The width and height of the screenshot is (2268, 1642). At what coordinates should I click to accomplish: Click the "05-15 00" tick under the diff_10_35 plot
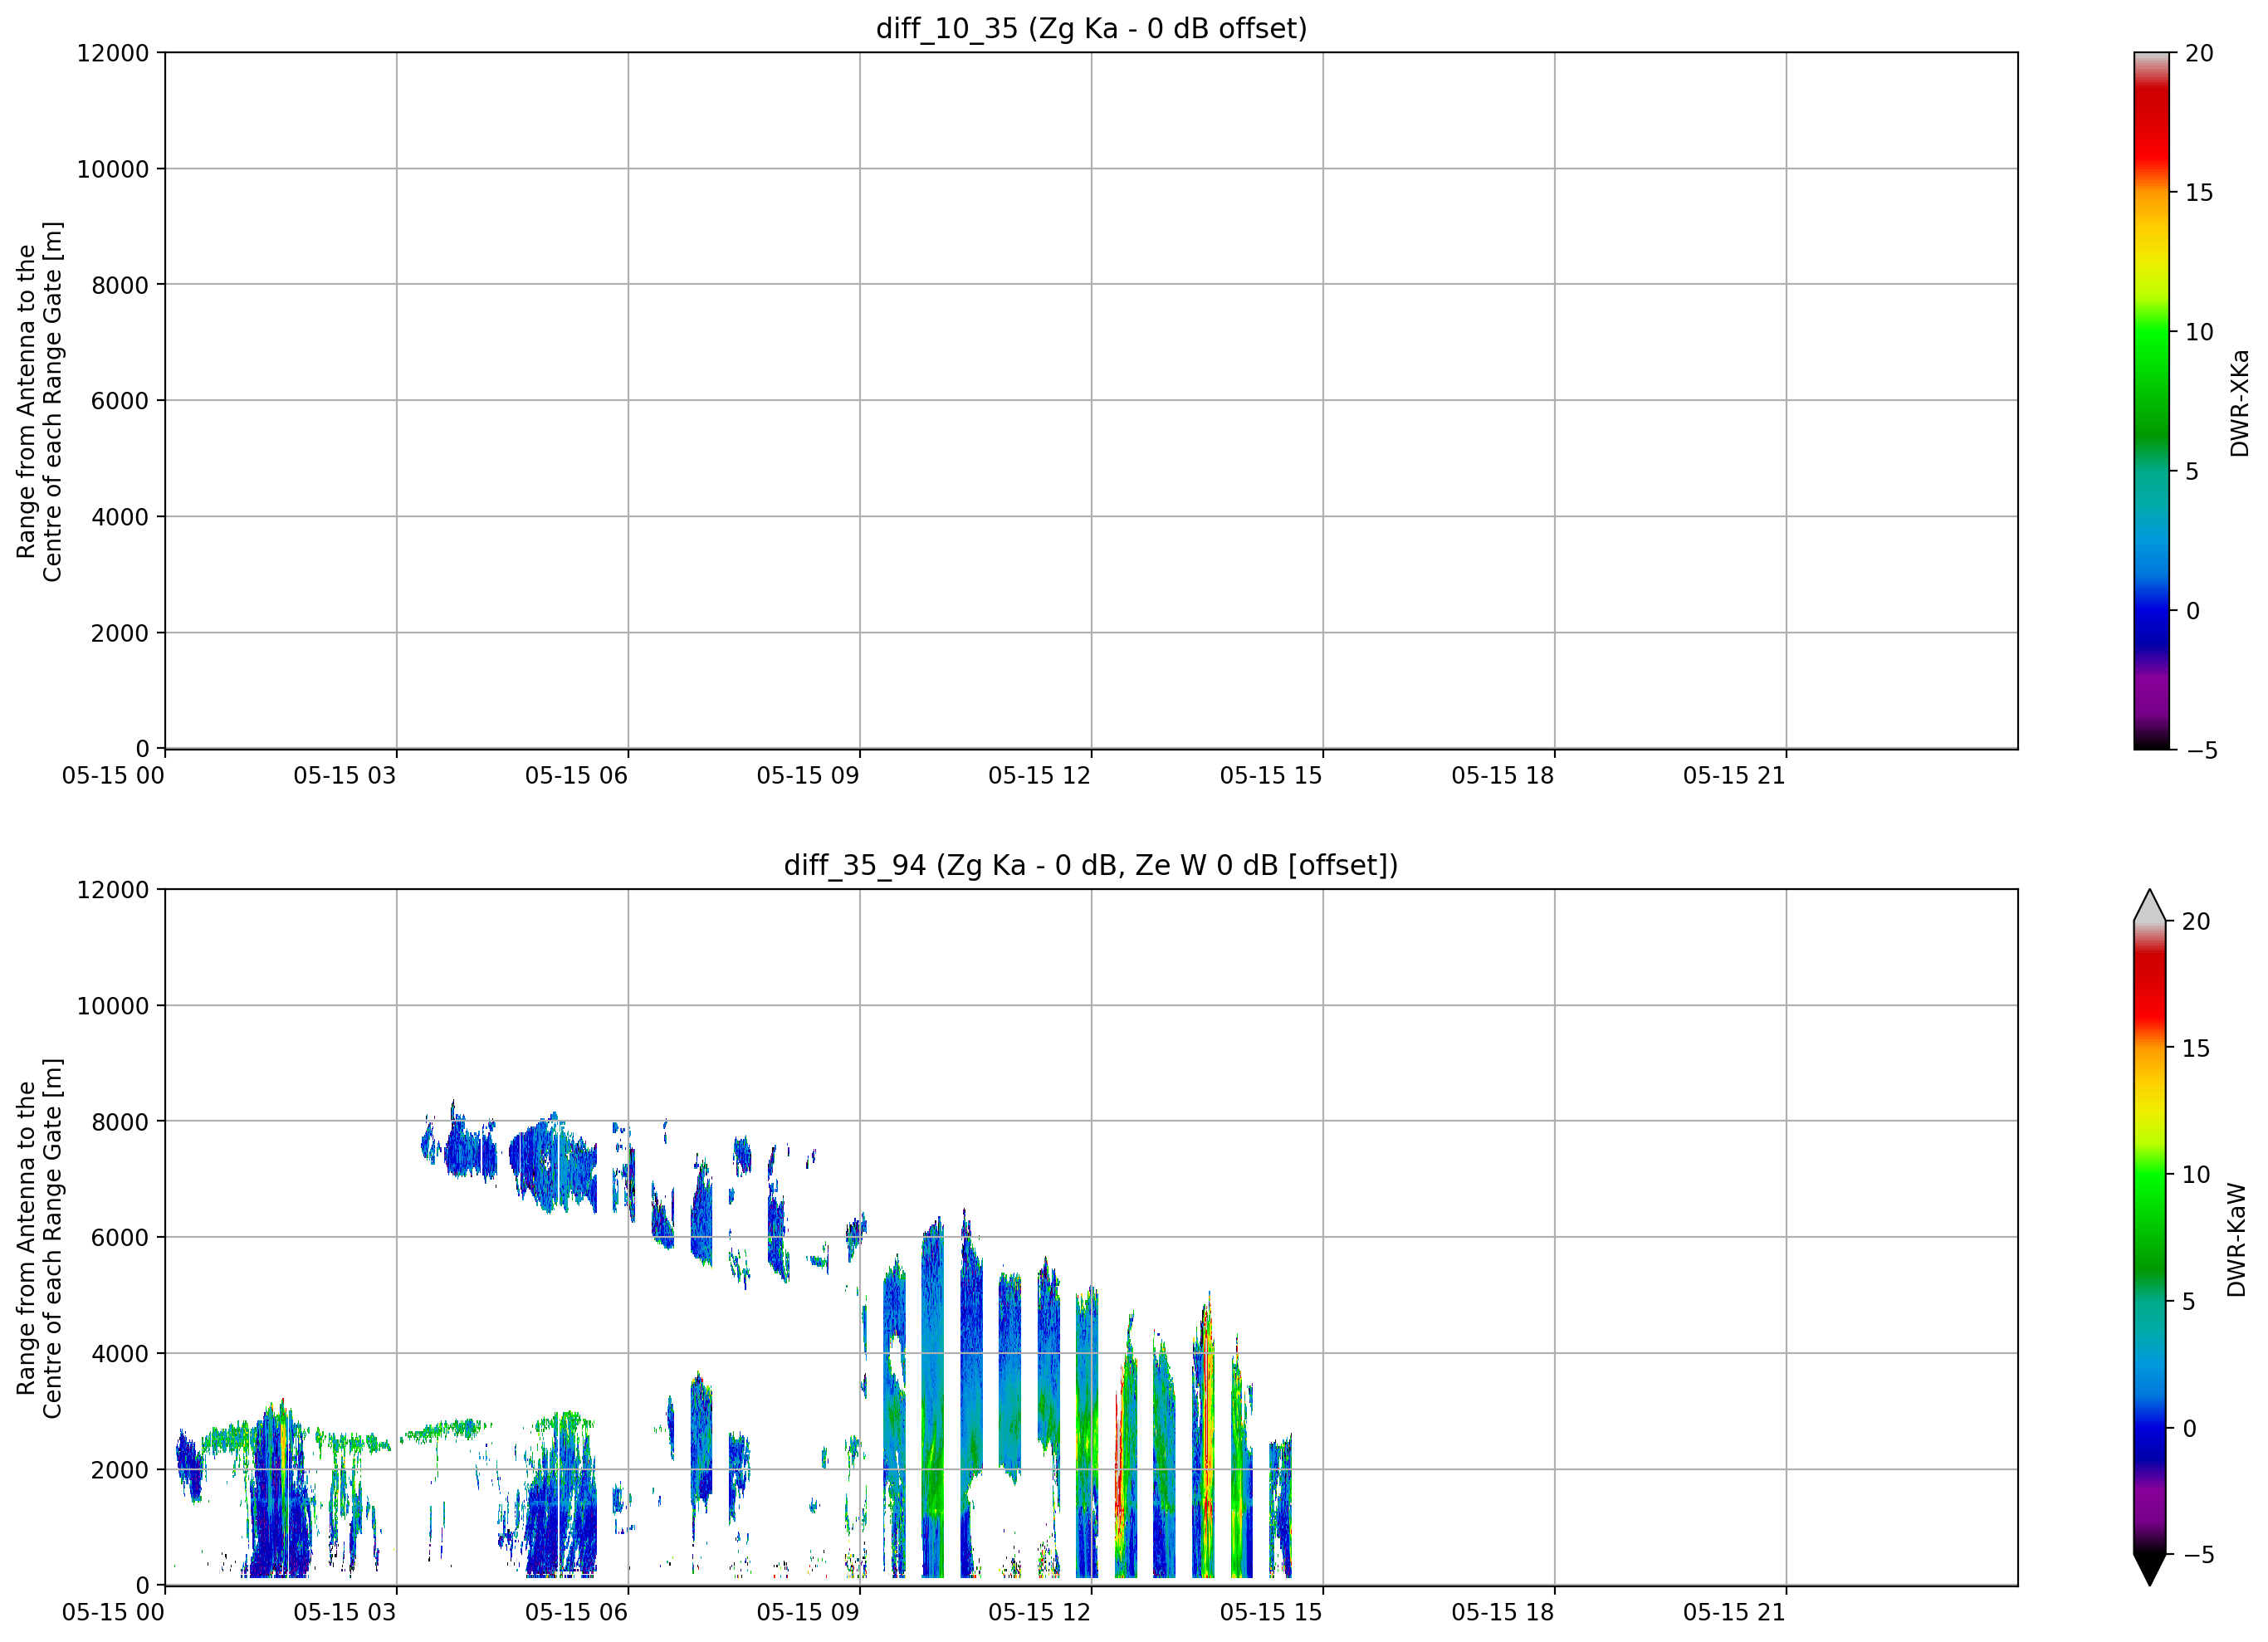coord(113,776)
